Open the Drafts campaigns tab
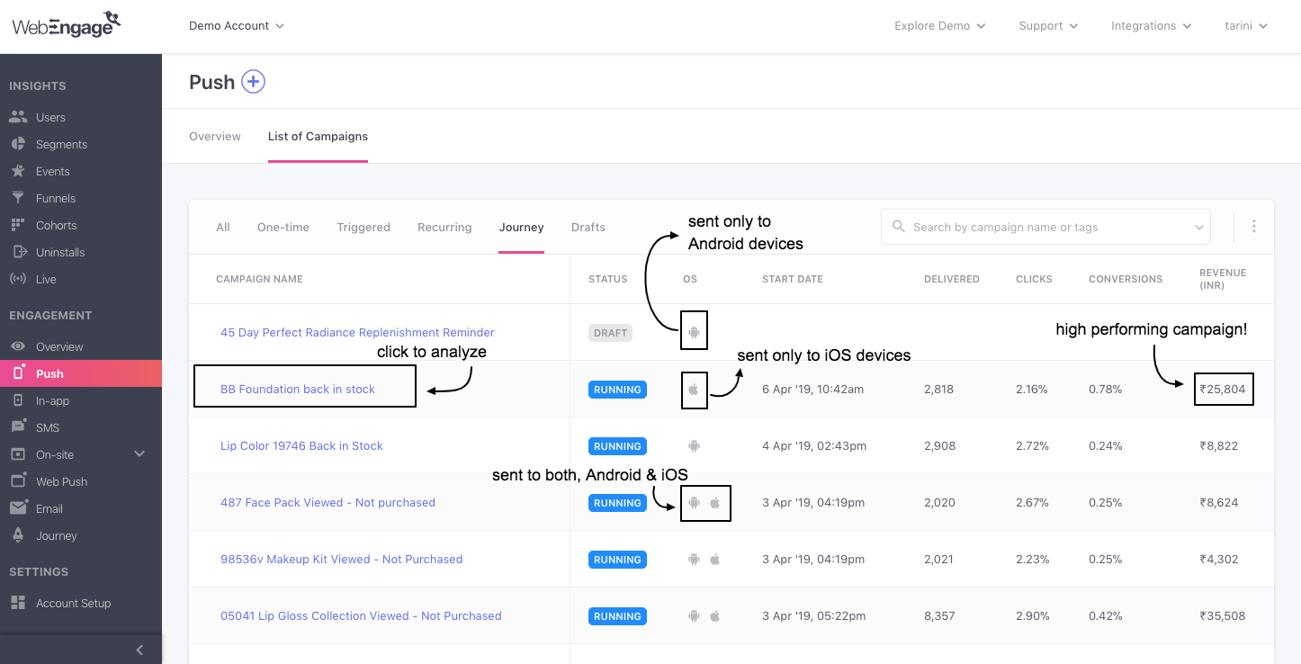Viewport: 1301px width, 664px height. (x=588, y=228)
